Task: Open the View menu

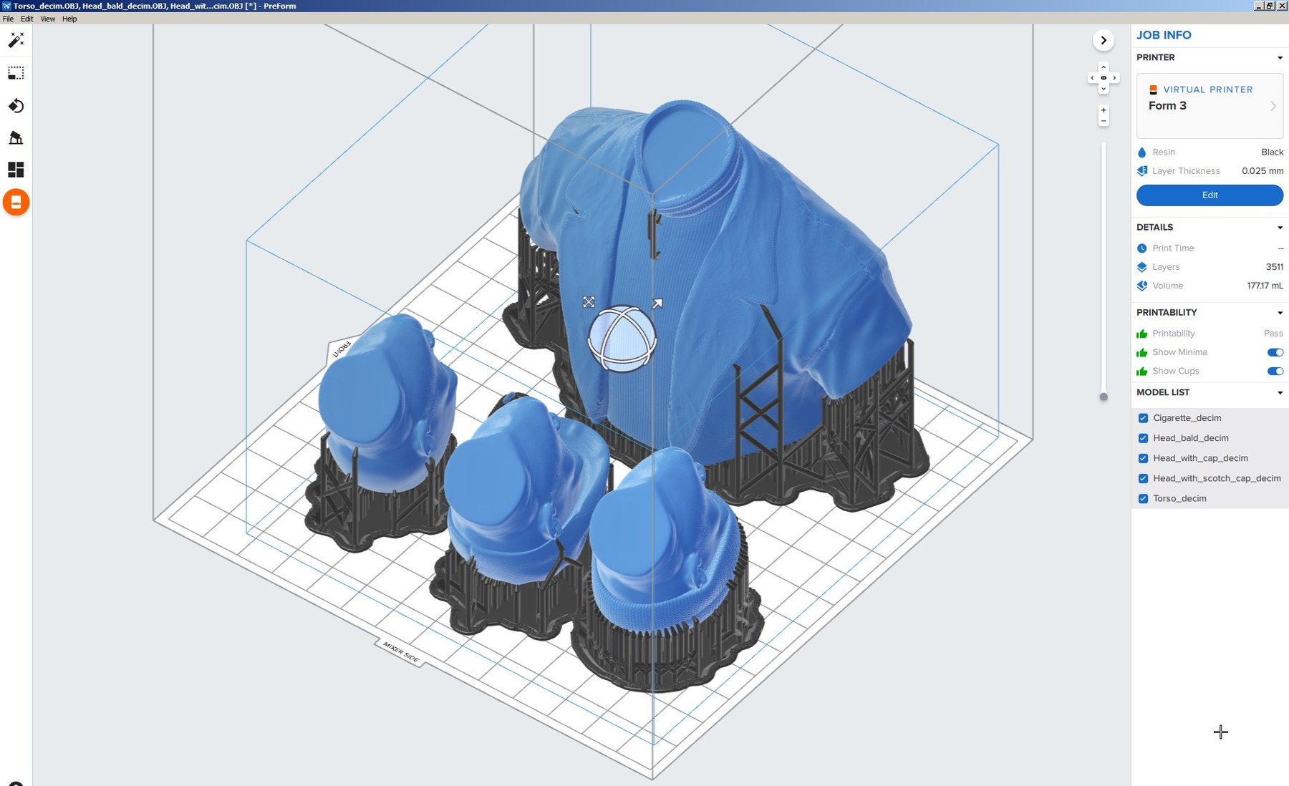Action: click(47, 19)
